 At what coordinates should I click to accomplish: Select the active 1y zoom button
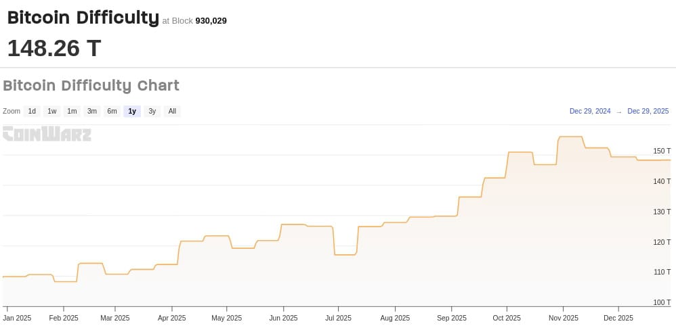[x=132, y=111]
